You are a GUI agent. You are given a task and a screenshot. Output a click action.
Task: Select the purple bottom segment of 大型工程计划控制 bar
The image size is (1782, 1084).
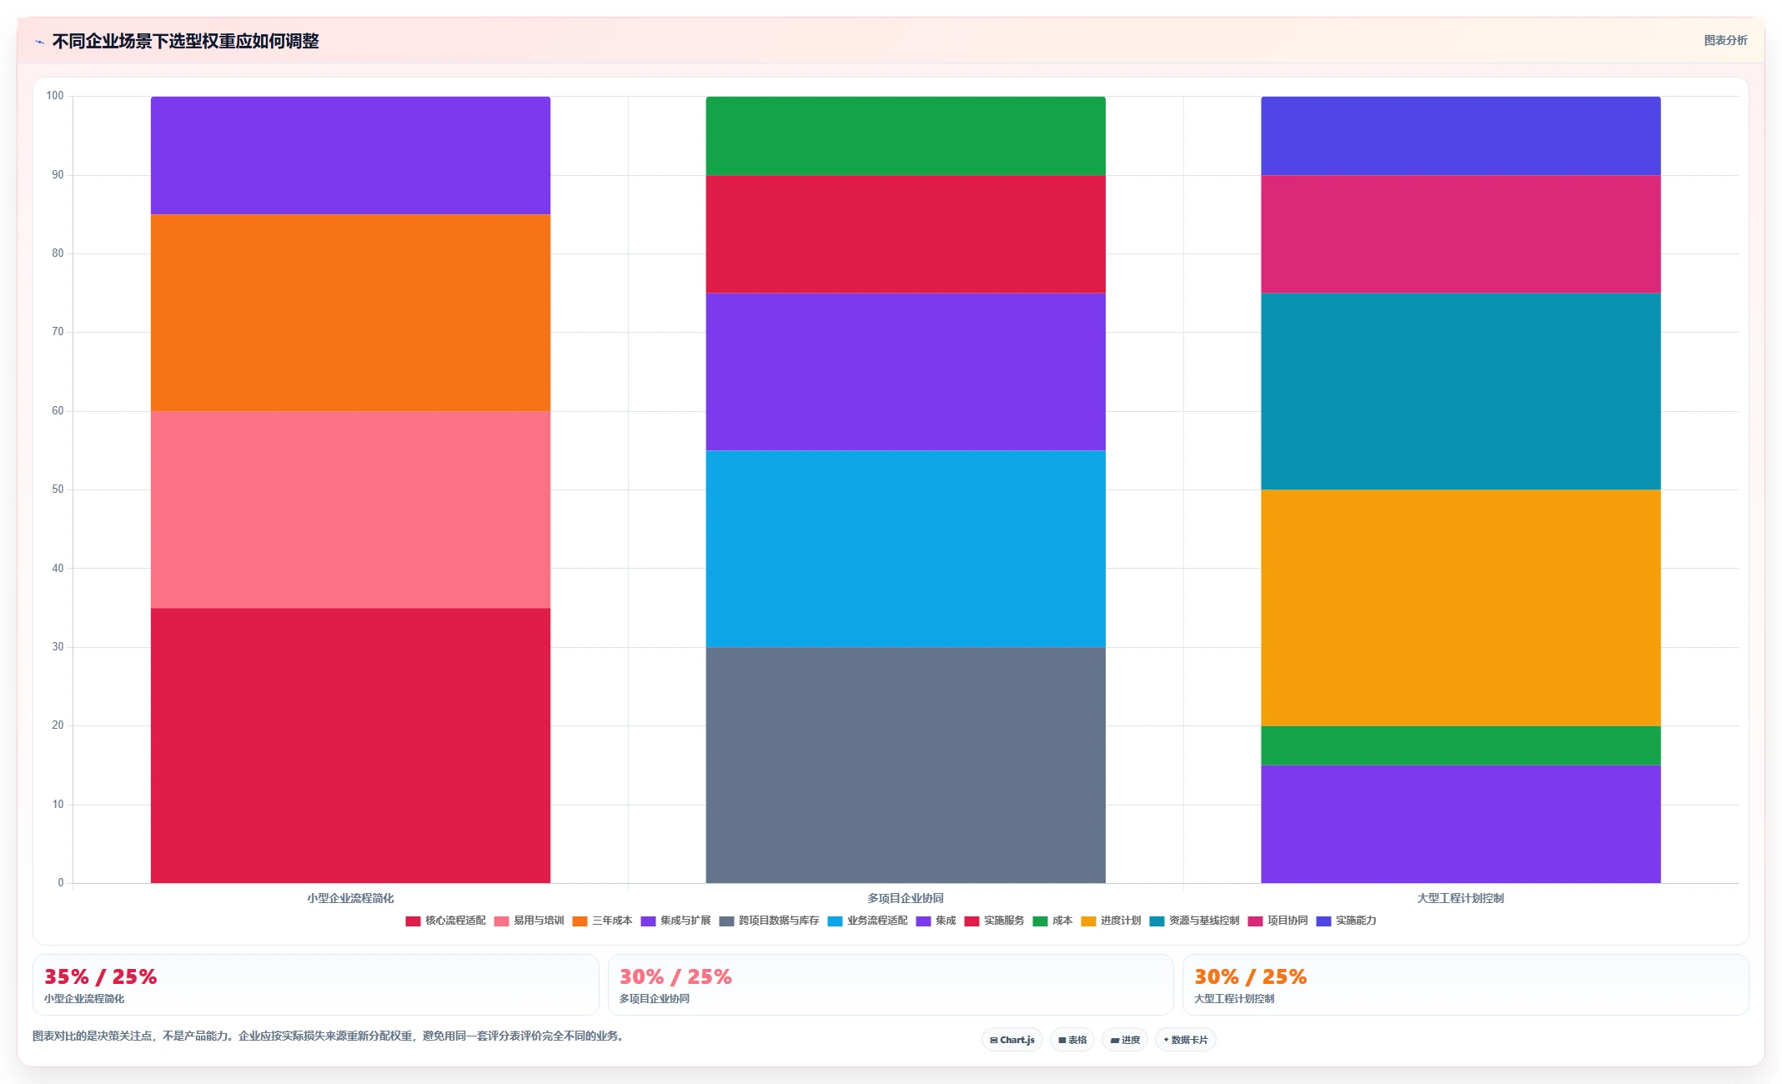[x=1461, y=824]
